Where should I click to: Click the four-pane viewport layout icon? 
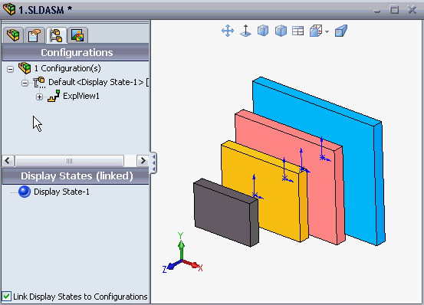[x=298, y=31]
